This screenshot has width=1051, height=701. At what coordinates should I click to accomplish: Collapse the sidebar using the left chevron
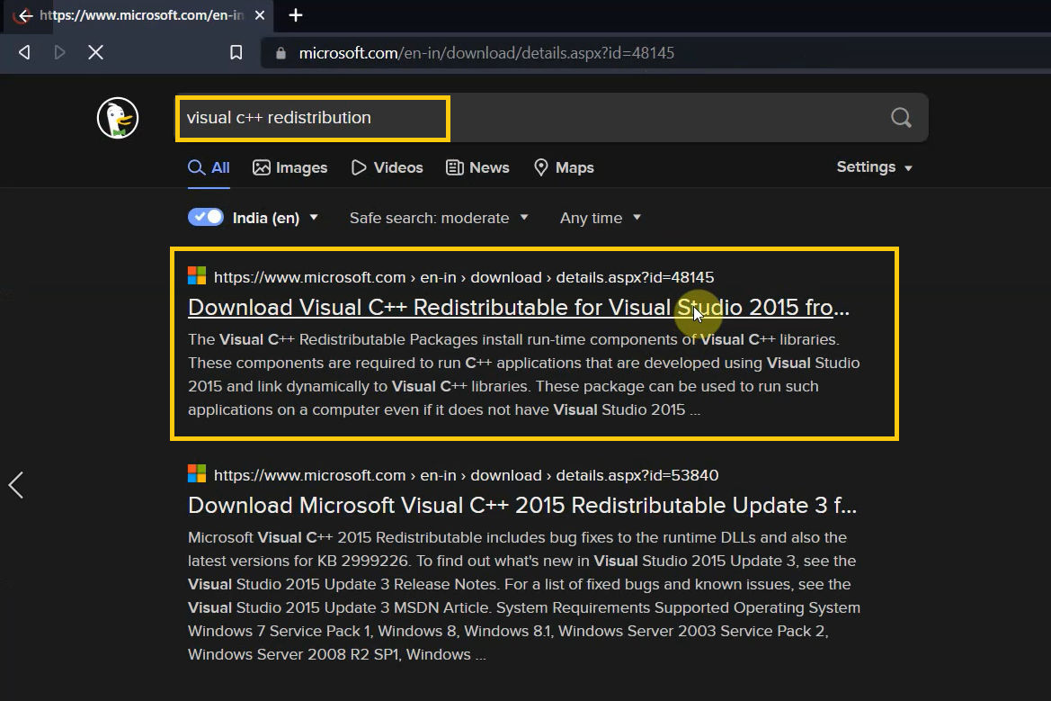(x=14, y=484)
